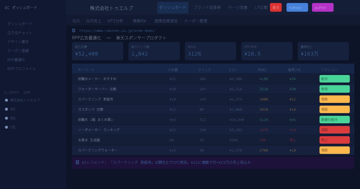Open the rakuten.co.jp arms-demo link
360x189 pixels.
point(117,31)
